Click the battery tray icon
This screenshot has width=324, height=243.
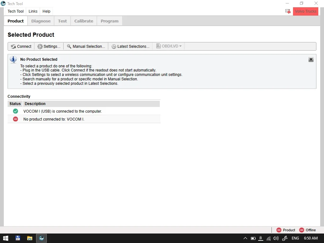(253, 238)
